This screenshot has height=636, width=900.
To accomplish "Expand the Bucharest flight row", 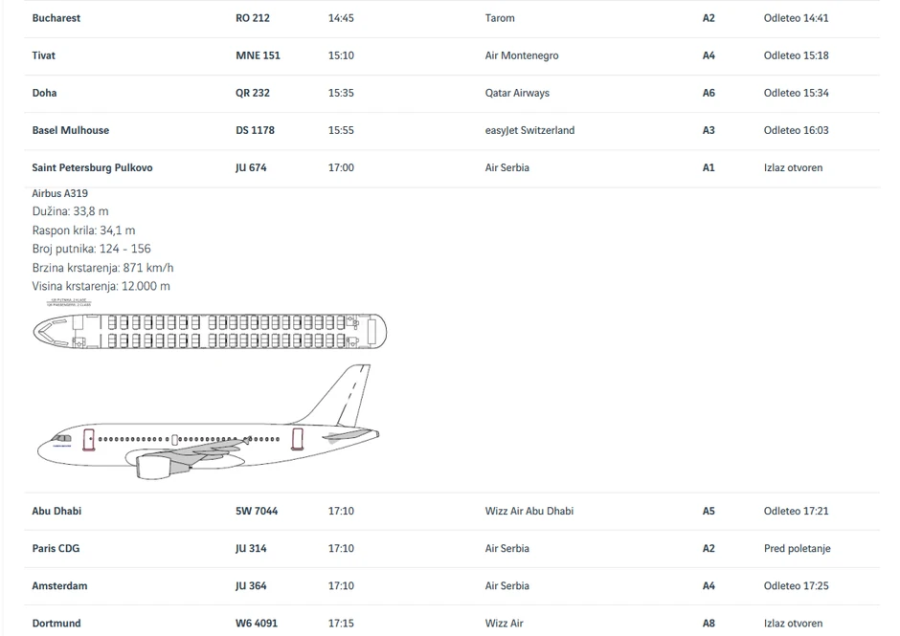I will (56, 18).
